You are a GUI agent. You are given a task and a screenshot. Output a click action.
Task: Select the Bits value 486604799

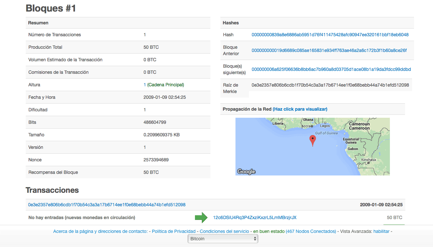pyautogui.click(x=155, y=122)
